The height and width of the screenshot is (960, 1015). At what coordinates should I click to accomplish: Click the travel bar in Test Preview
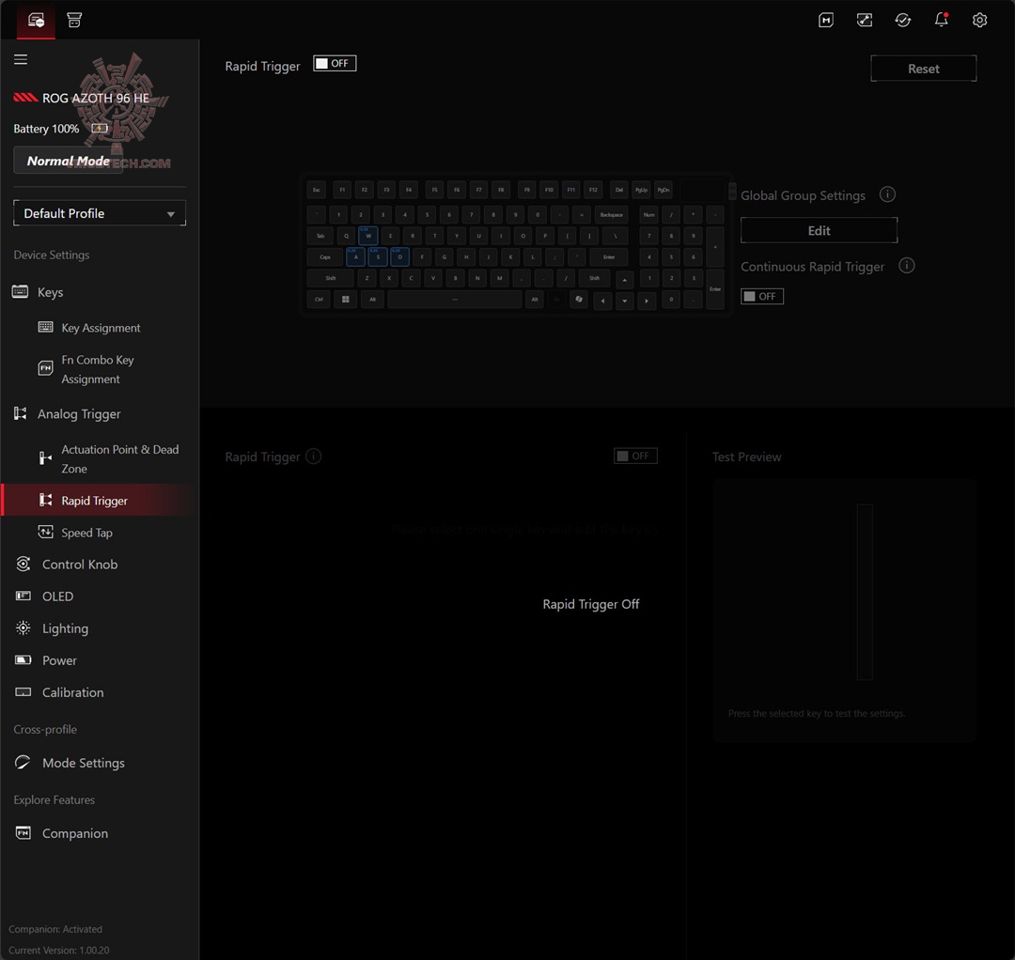coord(865,592)
